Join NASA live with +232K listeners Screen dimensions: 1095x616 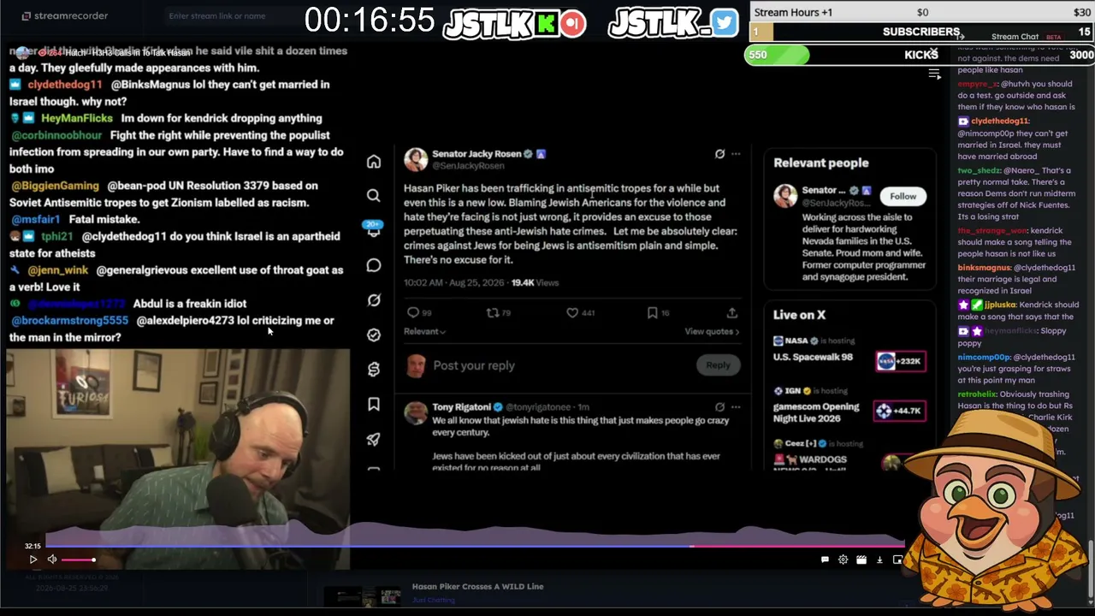pyautogui.click(x=899, y=361)
